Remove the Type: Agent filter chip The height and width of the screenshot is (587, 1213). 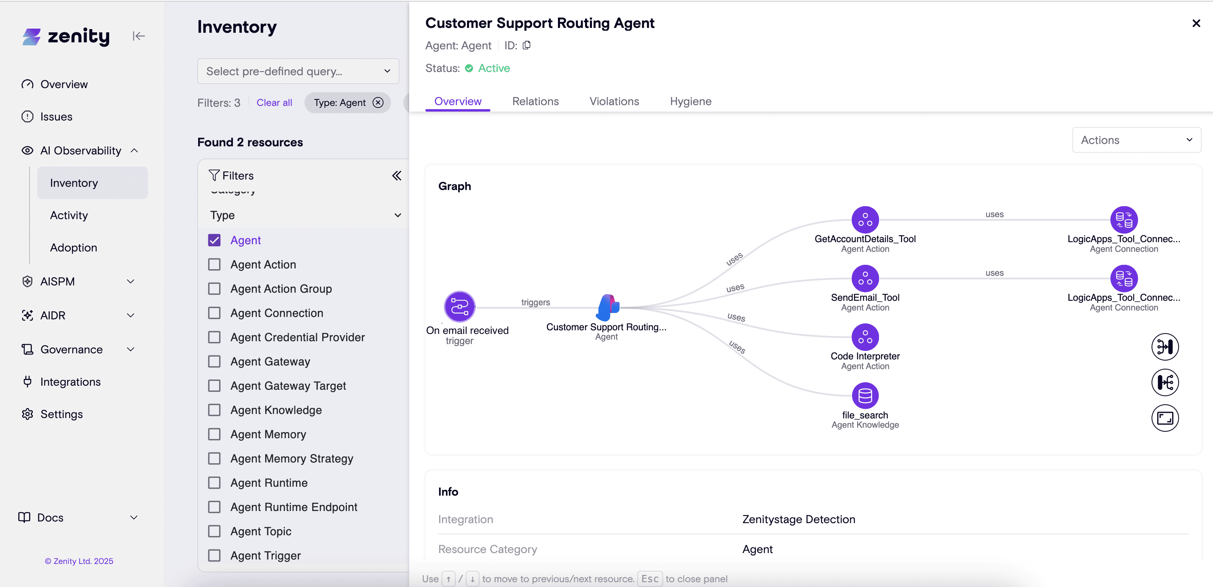(378, 103)
